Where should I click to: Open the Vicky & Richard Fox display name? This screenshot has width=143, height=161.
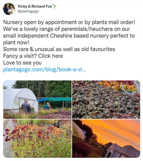[35, 6]
